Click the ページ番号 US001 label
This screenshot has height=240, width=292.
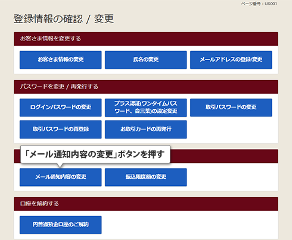point(259,4)
